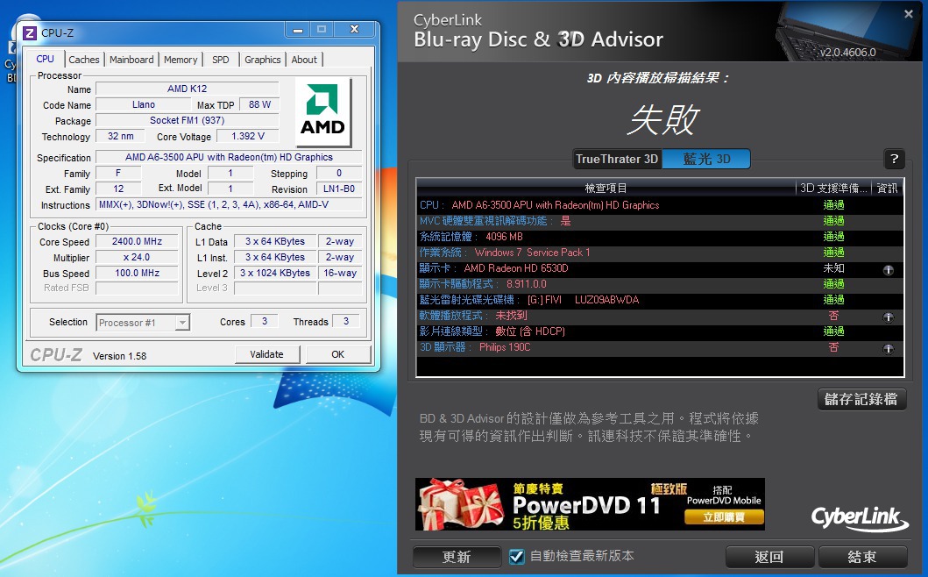The image size is (928, 577).
Task: Click the Instructions field listing MMX(+)
Action: (x=229, y=204)
